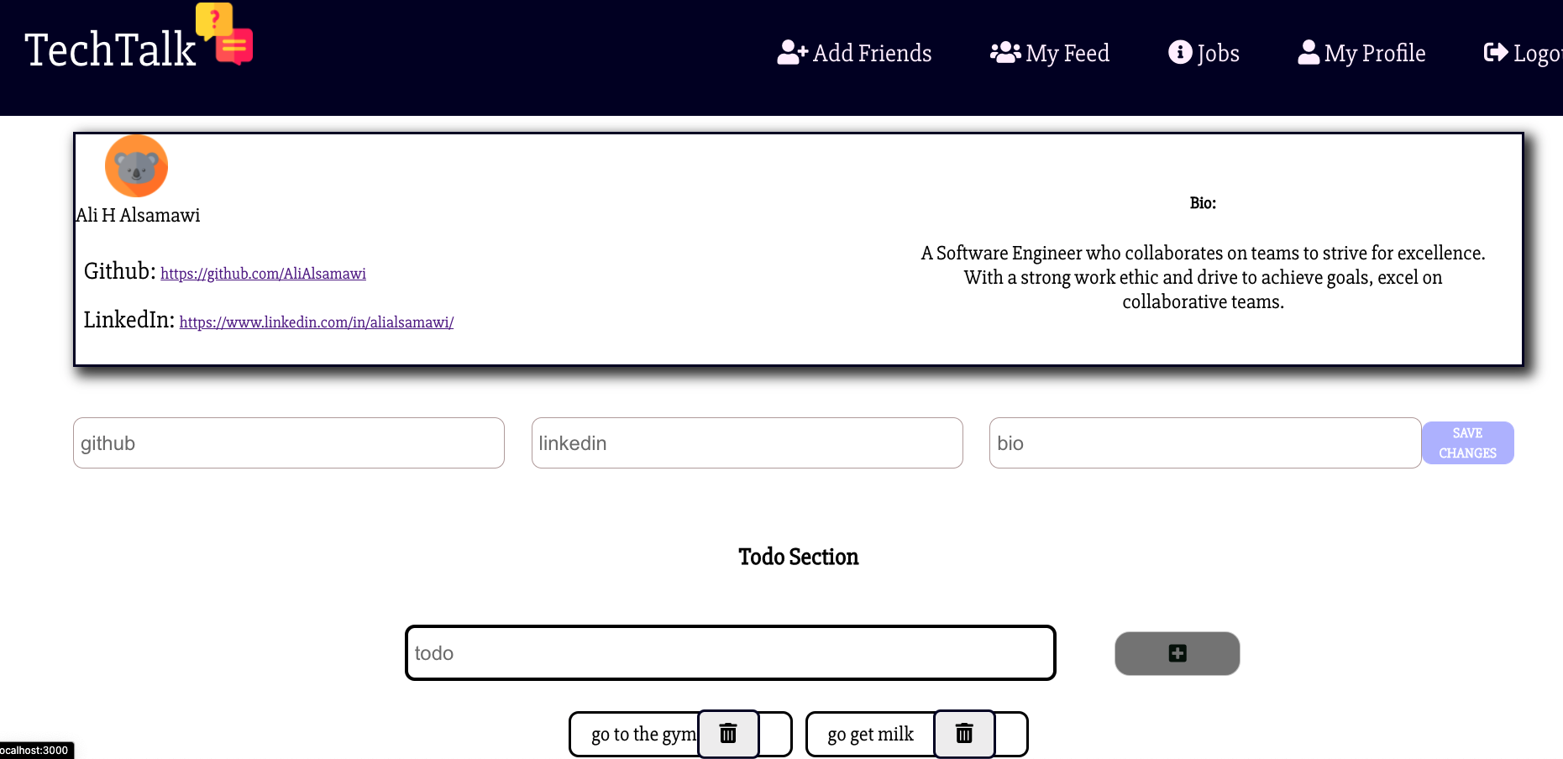Focus the todo input field
The image size is (1563, 759).
point(730,652)
